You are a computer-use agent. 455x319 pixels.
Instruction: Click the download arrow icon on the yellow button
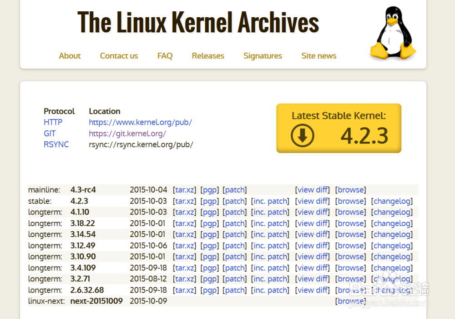303,135
